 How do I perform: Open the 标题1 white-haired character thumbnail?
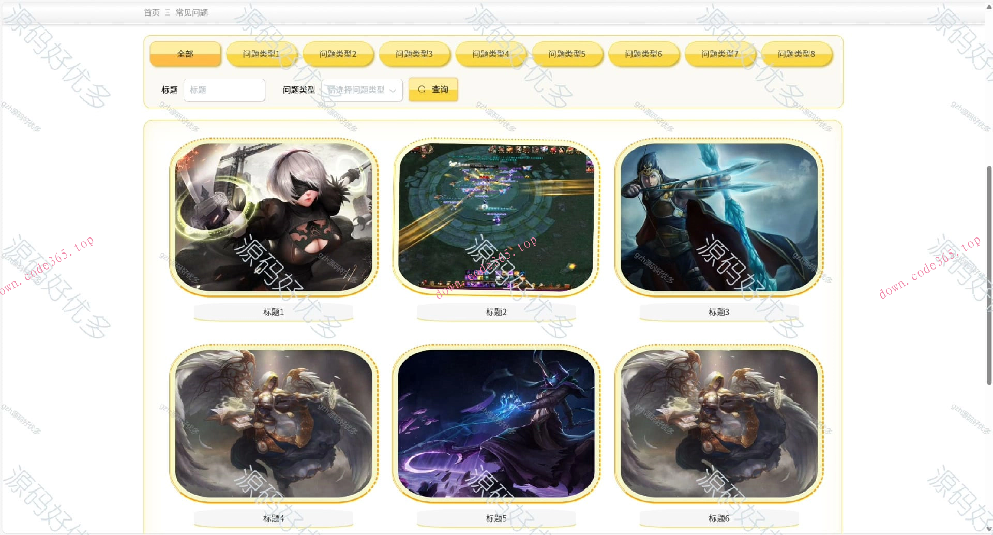[x=274, y=217]
